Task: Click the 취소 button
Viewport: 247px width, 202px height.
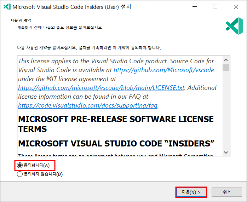Action: (x=227, y=192)
